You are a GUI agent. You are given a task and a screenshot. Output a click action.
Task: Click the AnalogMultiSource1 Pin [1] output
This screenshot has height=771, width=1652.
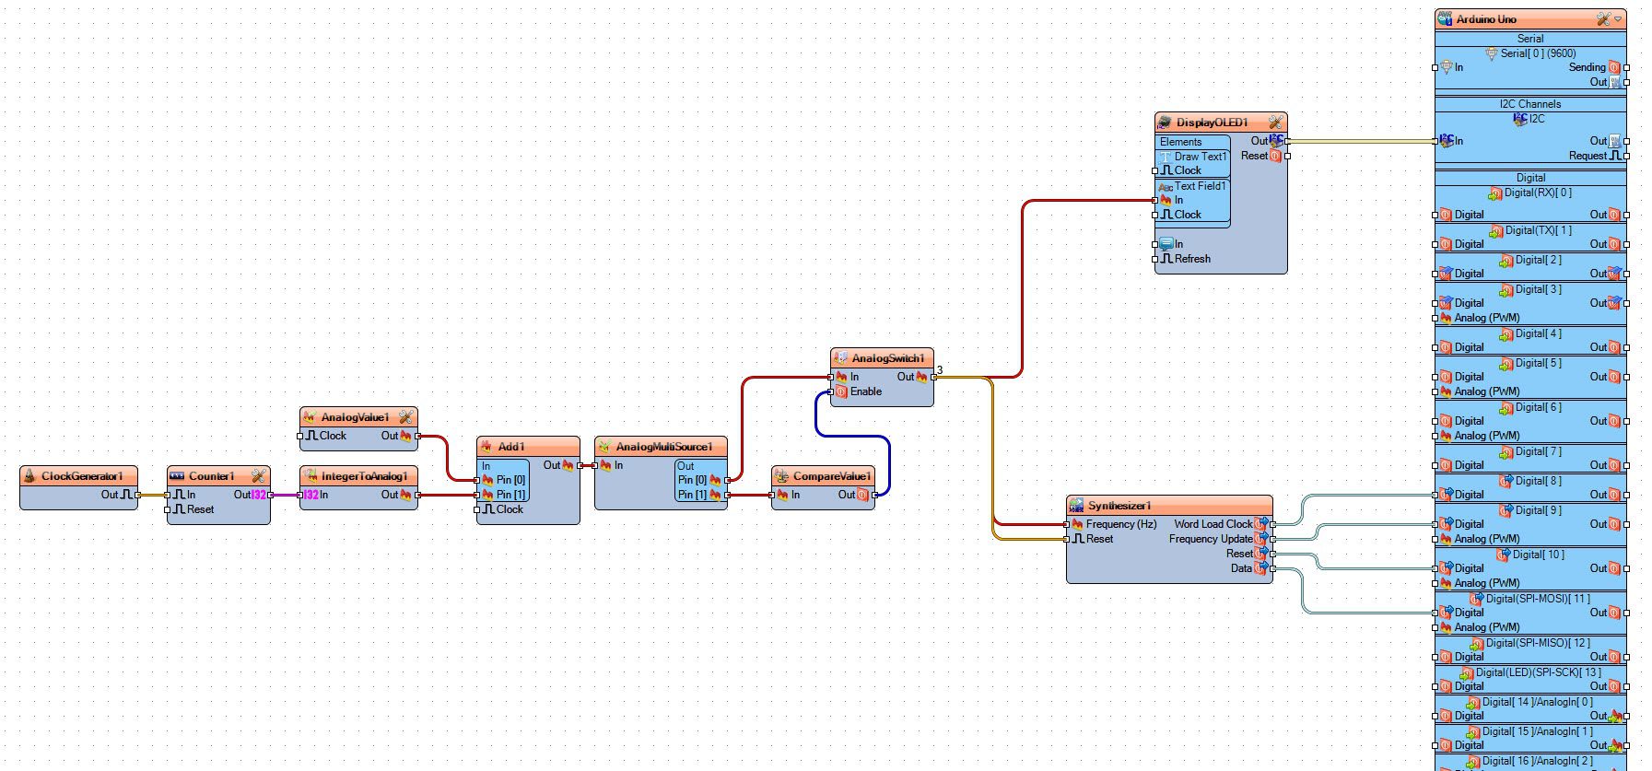click(x=728, y=495)
